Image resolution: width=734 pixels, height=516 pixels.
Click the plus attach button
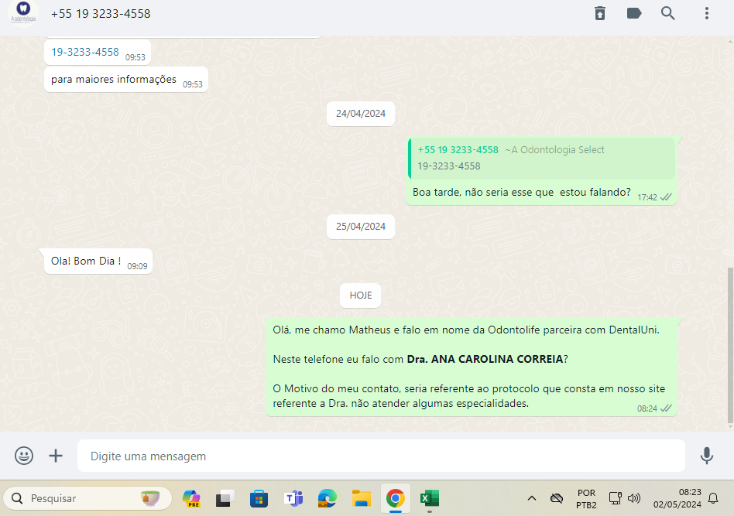pyautogui.click(x=56, y=455)
